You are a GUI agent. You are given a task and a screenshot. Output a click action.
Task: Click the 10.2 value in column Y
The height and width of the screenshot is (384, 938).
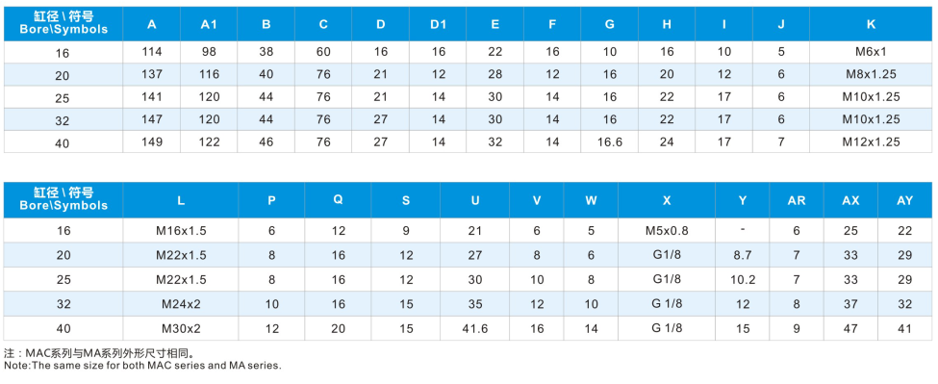tap(743, 279)
